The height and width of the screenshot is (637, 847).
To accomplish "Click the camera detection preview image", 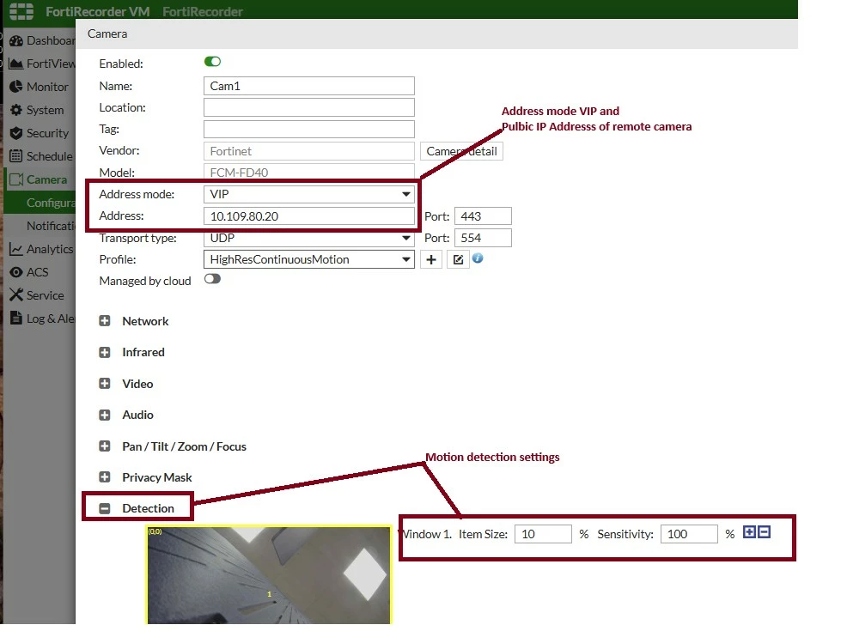I will click(269, 575).
